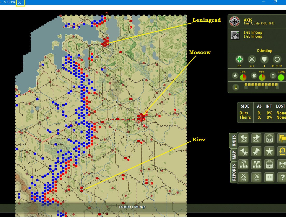286x218 pixels.
Task: Click the green plus strength icon
Action: coord(239,59)
